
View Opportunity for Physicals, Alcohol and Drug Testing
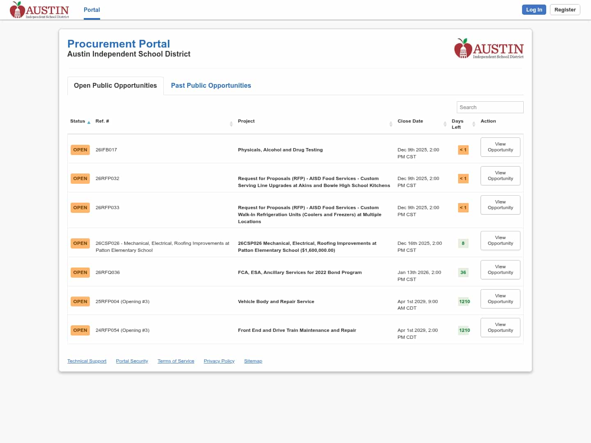click(x=500, y=147)
